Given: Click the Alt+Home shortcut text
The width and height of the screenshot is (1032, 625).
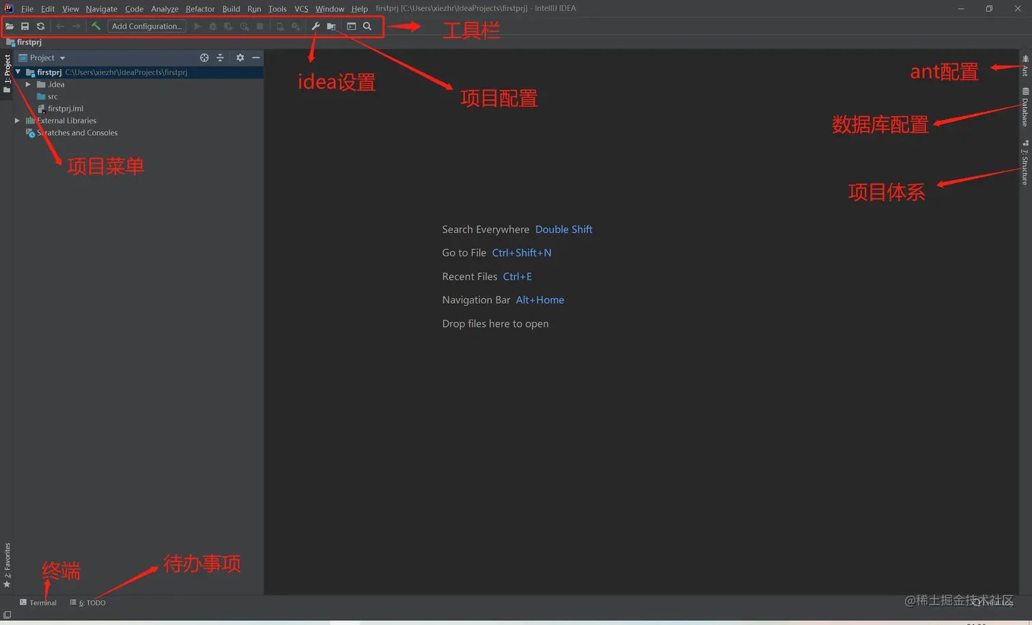Looking at the screenshot, I should coord(540,300).
